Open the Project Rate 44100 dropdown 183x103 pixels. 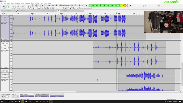tap(5, 96)
